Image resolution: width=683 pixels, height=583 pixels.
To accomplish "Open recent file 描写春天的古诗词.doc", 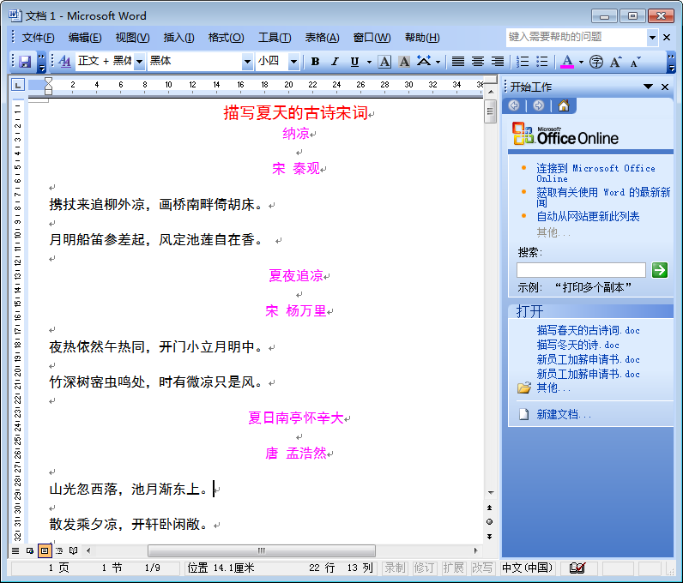I will [x=588, y=330].
